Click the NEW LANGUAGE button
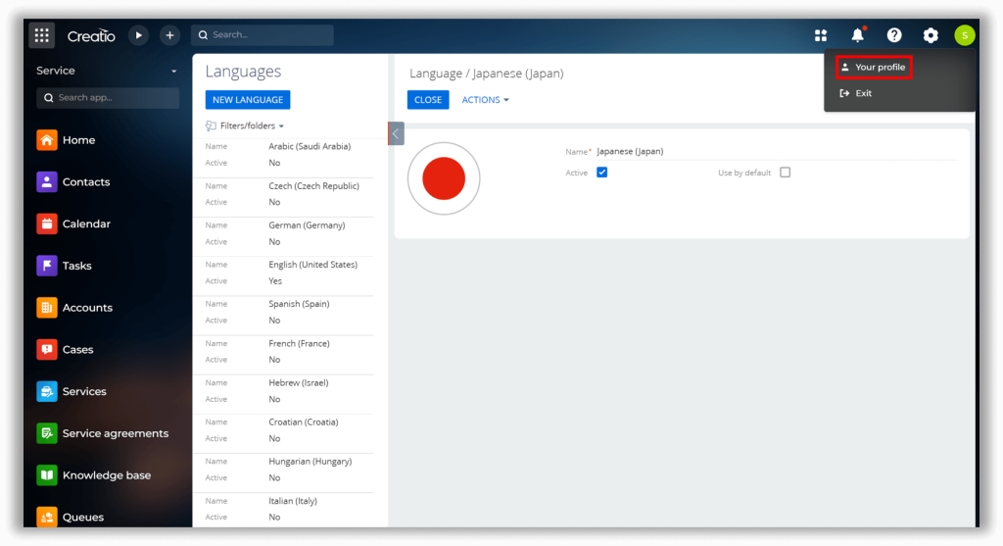The width and height of the screenshot is (1003, 546). tap(248, 100)
